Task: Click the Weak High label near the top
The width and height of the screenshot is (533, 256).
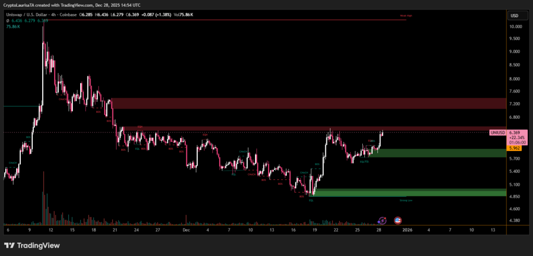Action: [405, 17]
